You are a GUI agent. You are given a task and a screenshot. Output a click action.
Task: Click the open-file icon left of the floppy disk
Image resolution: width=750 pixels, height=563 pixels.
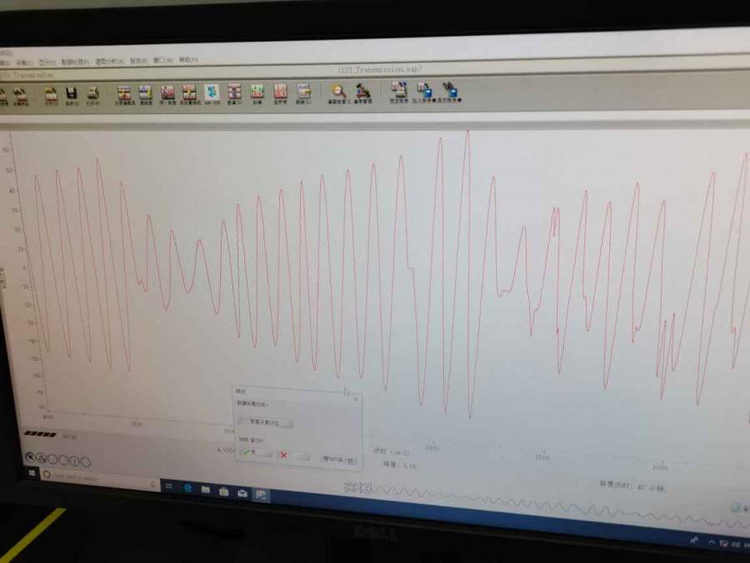pyautogui.click(x=51, y=94)
